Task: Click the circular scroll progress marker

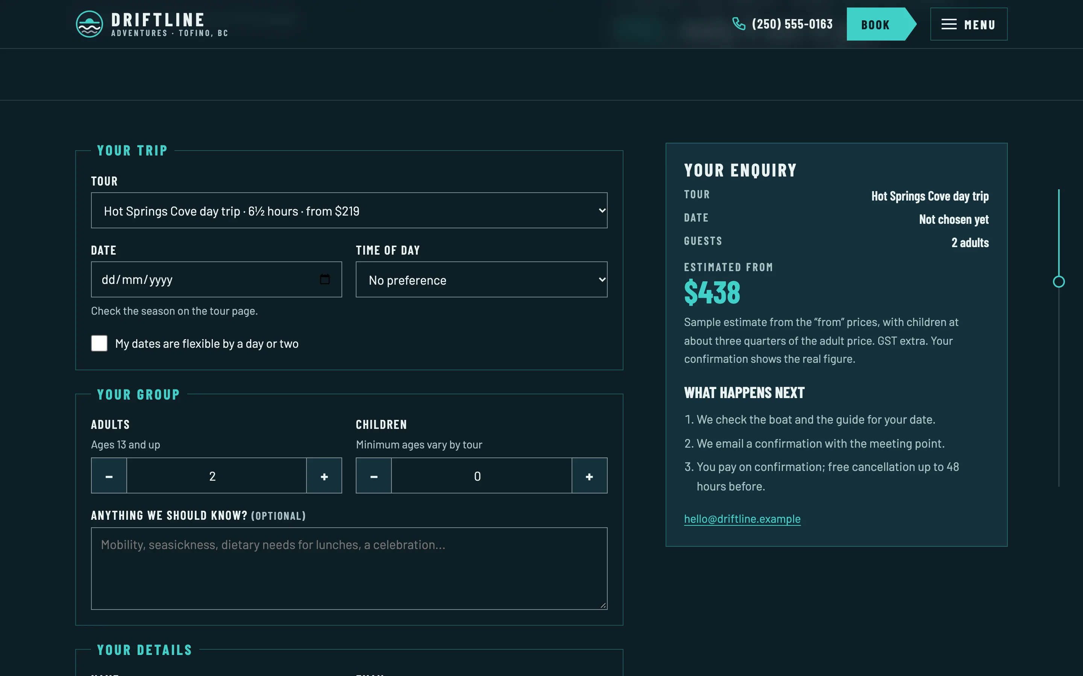Action: point(1059,282)
